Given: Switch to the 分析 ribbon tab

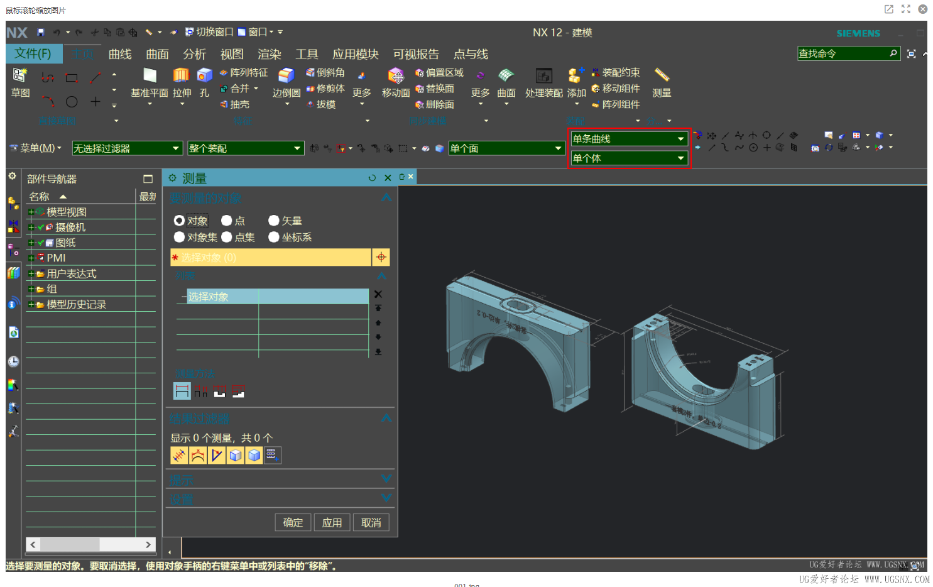Looking at the screenshot, I should (x=194, y=55).
